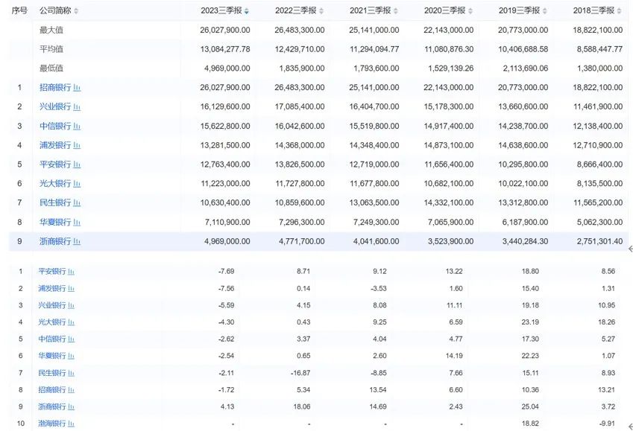The height and width of the screenshot is (431, 633).
Task: Sort by 2023三季报 column arrows
Action: 247,11
